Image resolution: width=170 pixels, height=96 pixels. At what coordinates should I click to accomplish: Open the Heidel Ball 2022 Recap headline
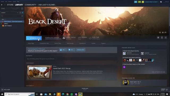coord(62,69)
